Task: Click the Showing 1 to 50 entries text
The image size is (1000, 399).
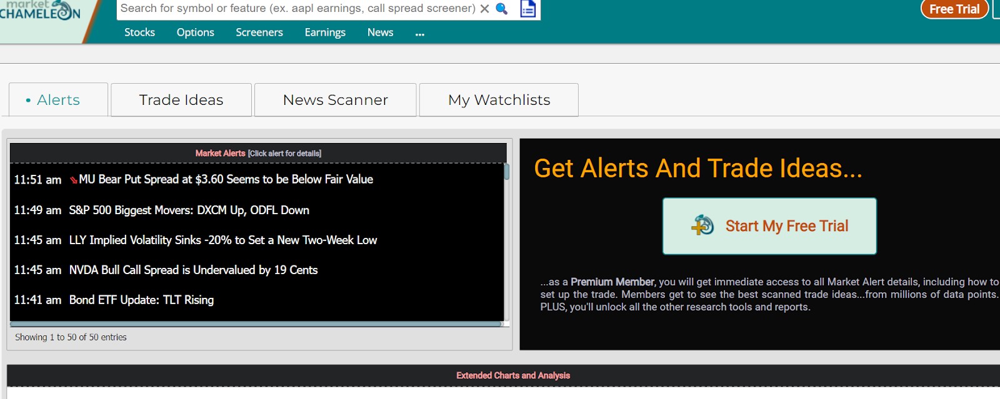Action: (x=71, y=337)
